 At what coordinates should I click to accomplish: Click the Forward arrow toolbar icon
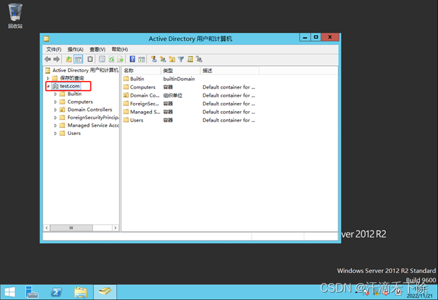tap(56, 59)
